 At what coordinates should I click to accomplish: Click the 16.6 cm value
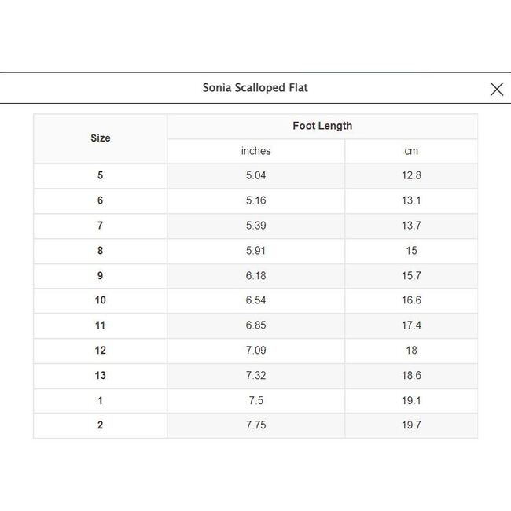click(411, 300)
